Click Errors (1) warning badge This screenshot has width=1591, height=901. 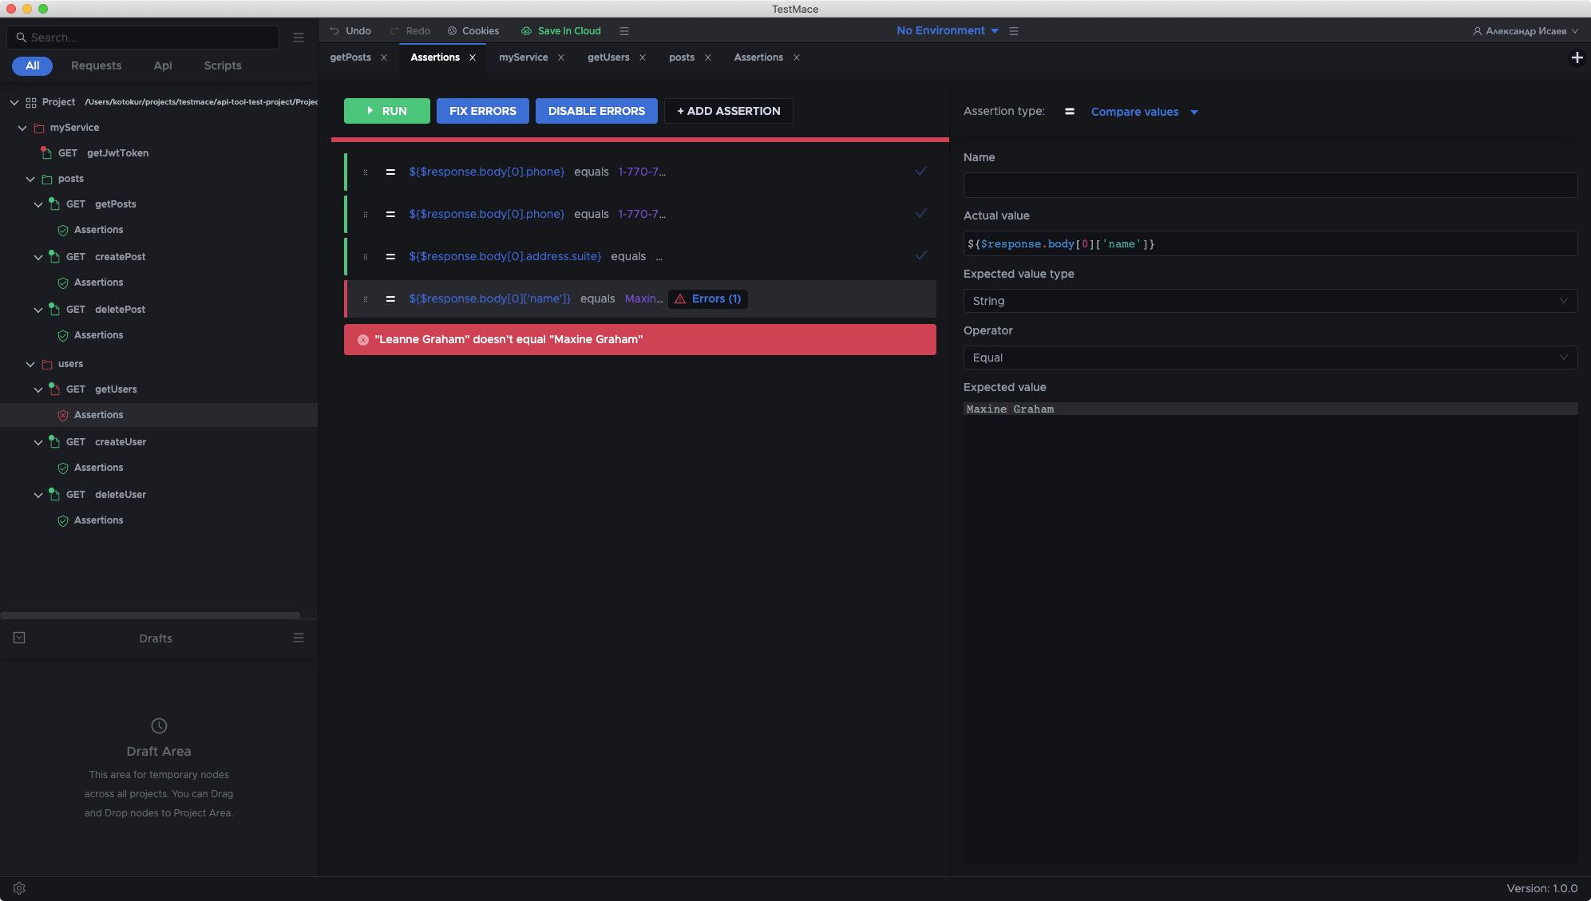pos(708,298)
